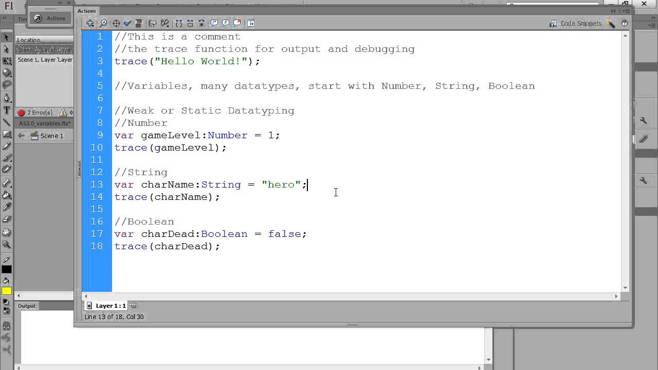Click script editor scroll right arrow
This screenshot has height=370, width=658.
616,296
